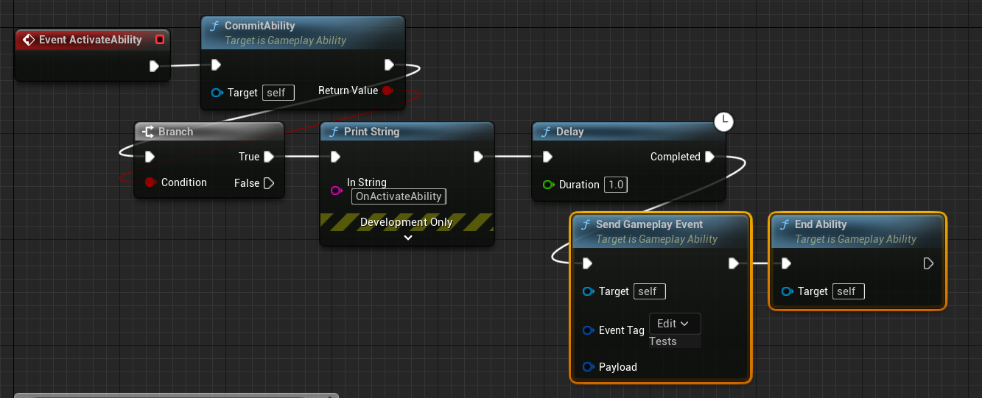The width and height of the screenshot is (982, 398).
Task: Expand Print String advanced options chevron
Action: [407, 238]
